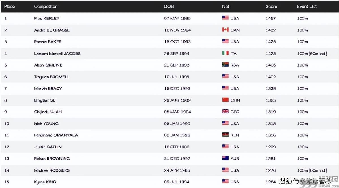Click Justin GATLIN's name
Viewport: 339px width, 188px height.
[48, 147]
